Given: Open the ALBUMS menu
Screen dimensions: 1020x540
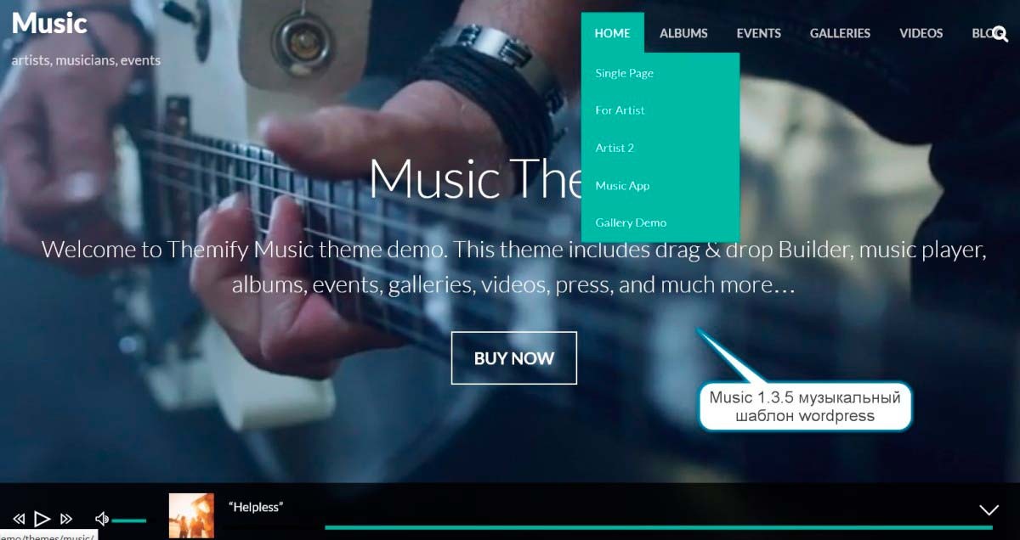Looking at the screenshot, I should [683, 33].
